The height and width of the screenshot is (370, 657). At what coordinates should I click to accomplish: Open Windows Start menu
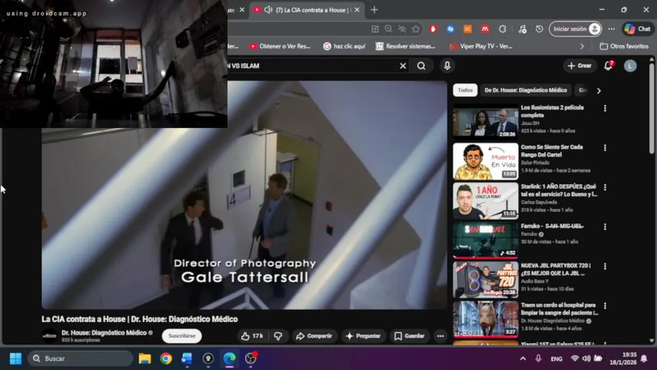15,358
